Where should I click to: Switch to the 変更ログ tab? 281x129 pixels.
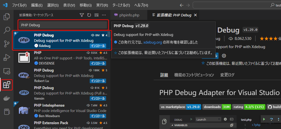(227, 75)
